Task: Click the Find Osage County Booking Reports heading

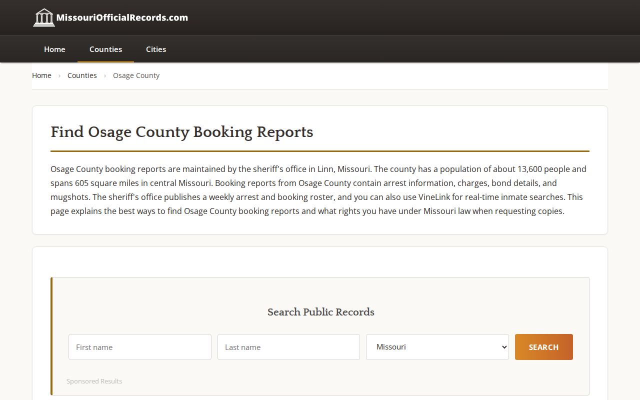Action: pos(182,132)
